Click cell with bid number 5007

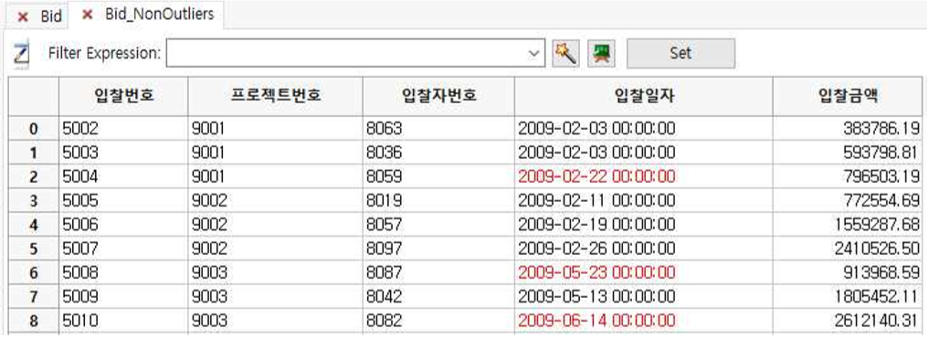click(123, 249)
